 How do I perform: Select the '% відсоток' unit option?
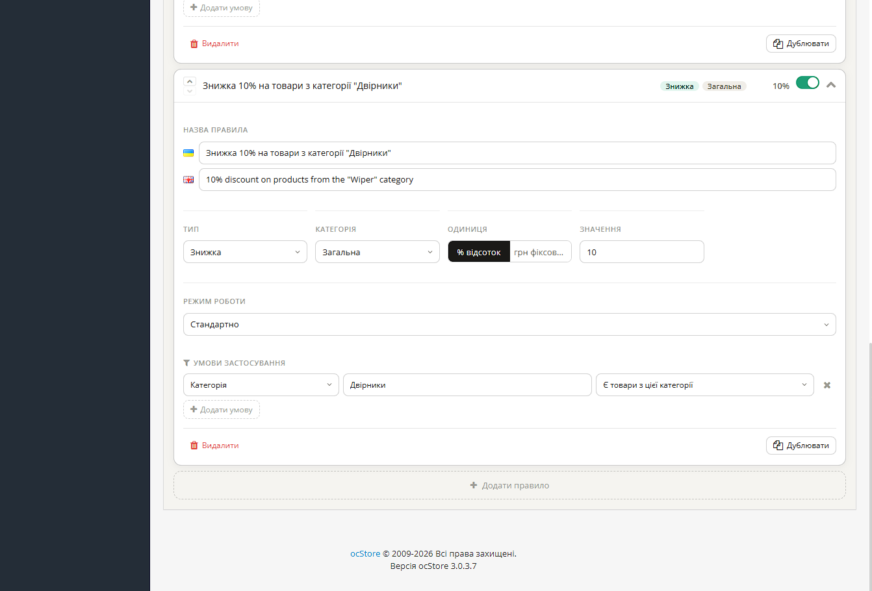(x=479, y=252)
